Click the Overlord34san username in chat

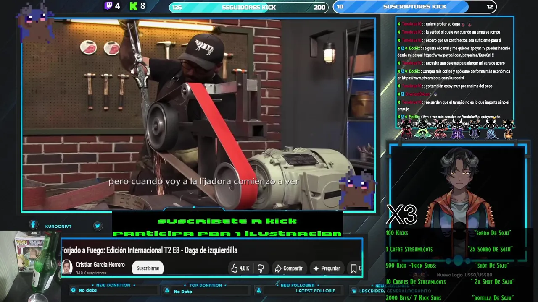click(417, 94)
